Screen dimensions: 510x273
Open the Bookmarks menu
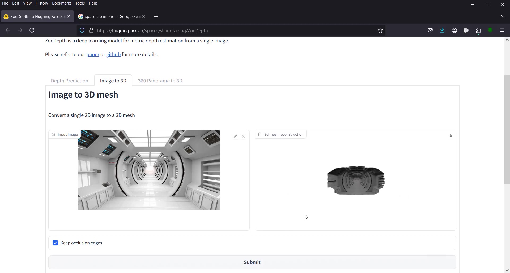click(x=62, y=3)
